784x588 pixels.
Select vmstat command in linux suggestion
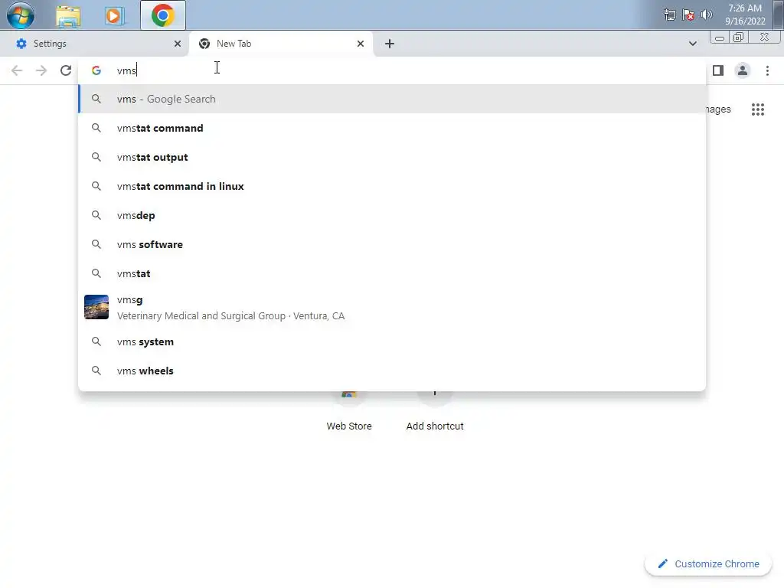[x=392, y=186]
